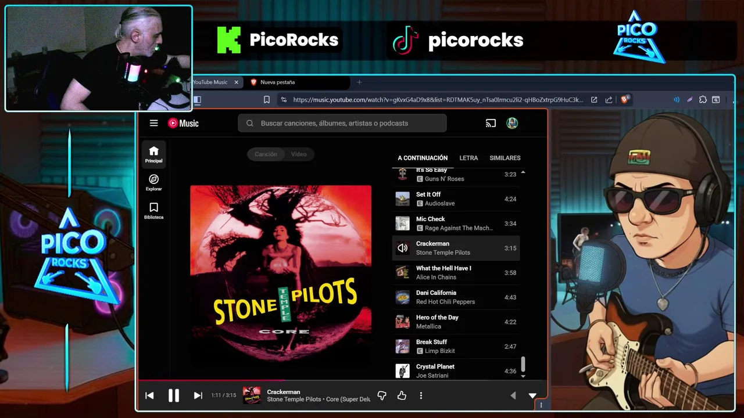This screenshot has height=418, width=744.
Task: Select the A CONTINUACIÓN tab
Action: pos(423,158)
